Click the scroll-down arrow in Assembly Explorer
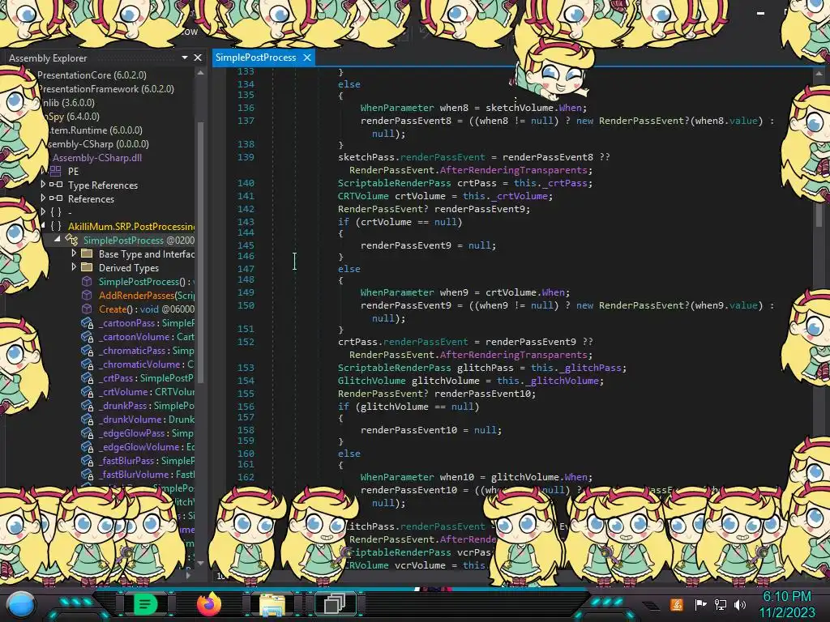Viewport: 830px width, 622px height. [201, 564]
